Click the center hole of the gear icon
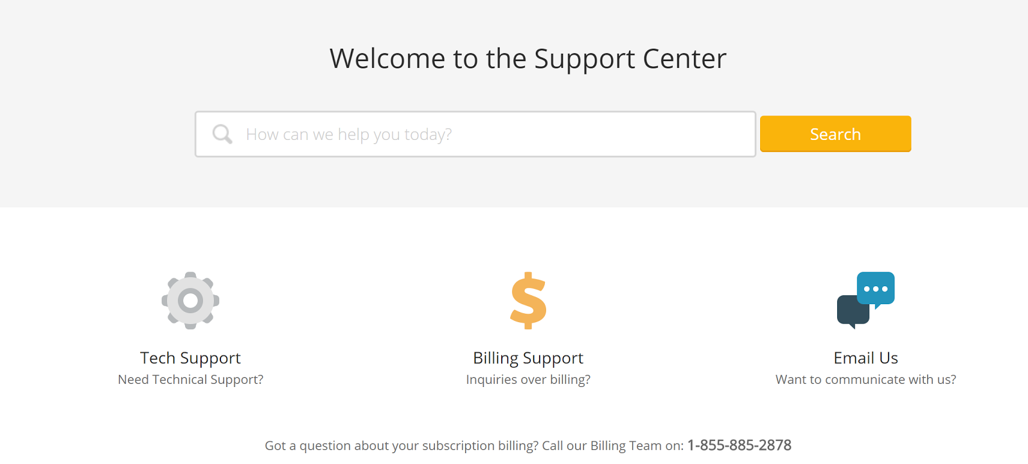Screen dimensions: 1028x464 [x=190, y=300]
